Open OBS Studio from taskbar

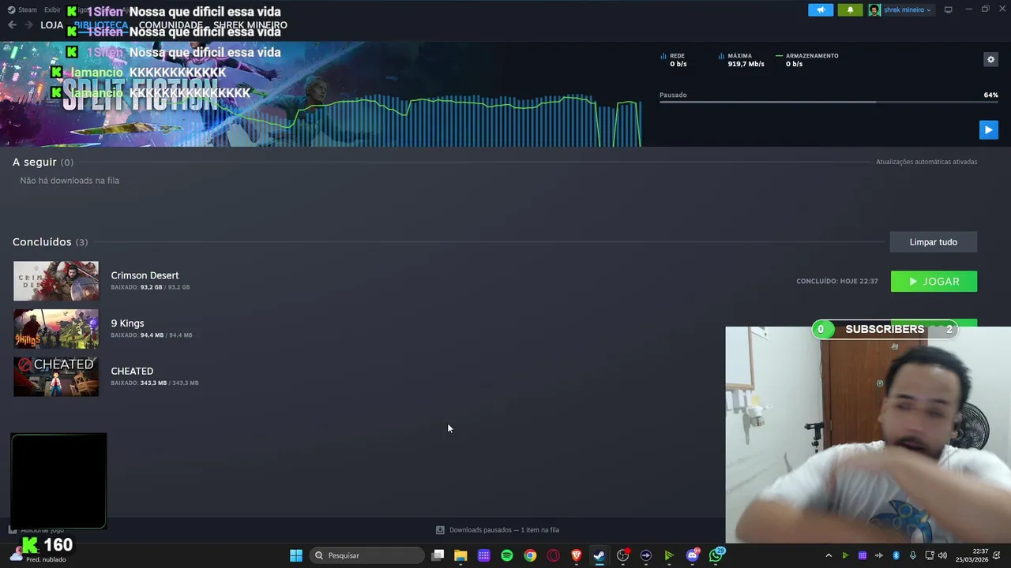[623, 555]
